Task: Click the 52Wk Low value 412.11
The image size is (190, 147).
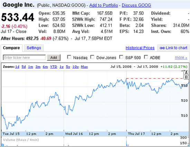Action: coord(106,25)
